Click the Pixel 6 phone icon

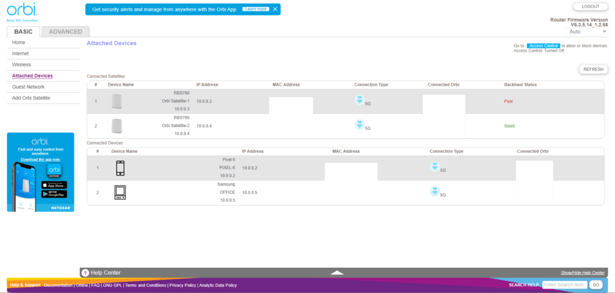pyautogui.click(x=120, y=168)
